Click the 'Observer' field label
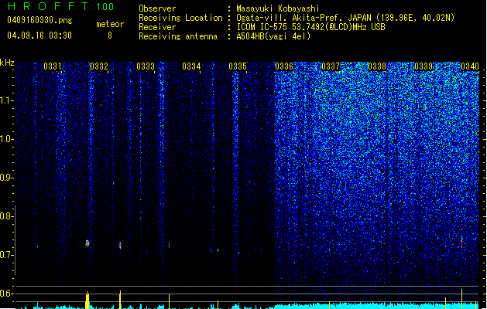487x309 pixels. (157, 8)
